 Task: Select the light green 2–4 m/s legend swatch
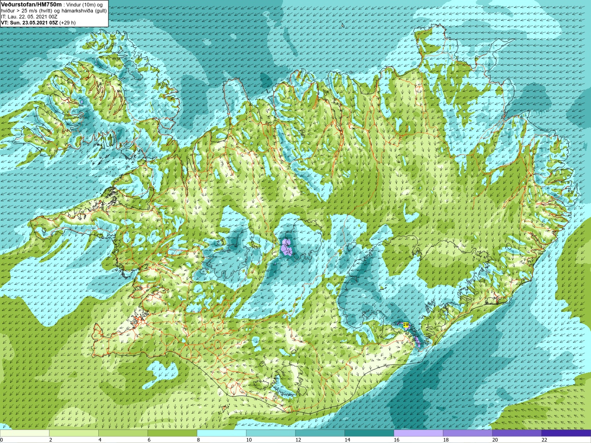click(x=74, y=433)
